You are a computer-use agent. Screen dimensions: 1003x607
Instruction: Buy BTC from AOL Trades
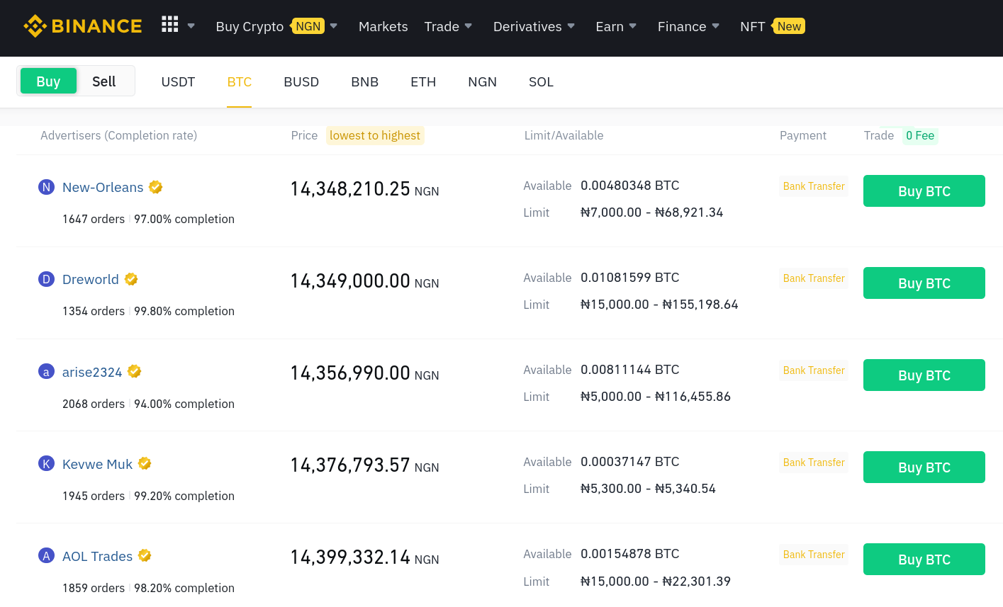click(x=924, y=560)
